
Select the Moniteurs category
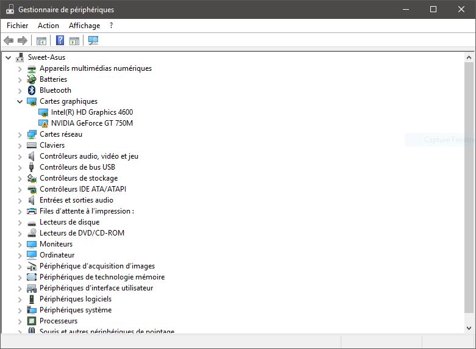[x=55, y=244]
